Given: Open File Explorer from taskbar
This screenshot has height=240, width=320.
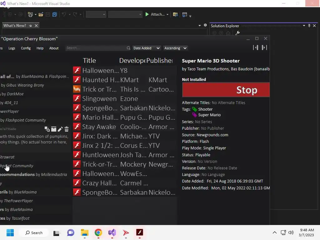Looking at the screenshot, I should point(84,232).
